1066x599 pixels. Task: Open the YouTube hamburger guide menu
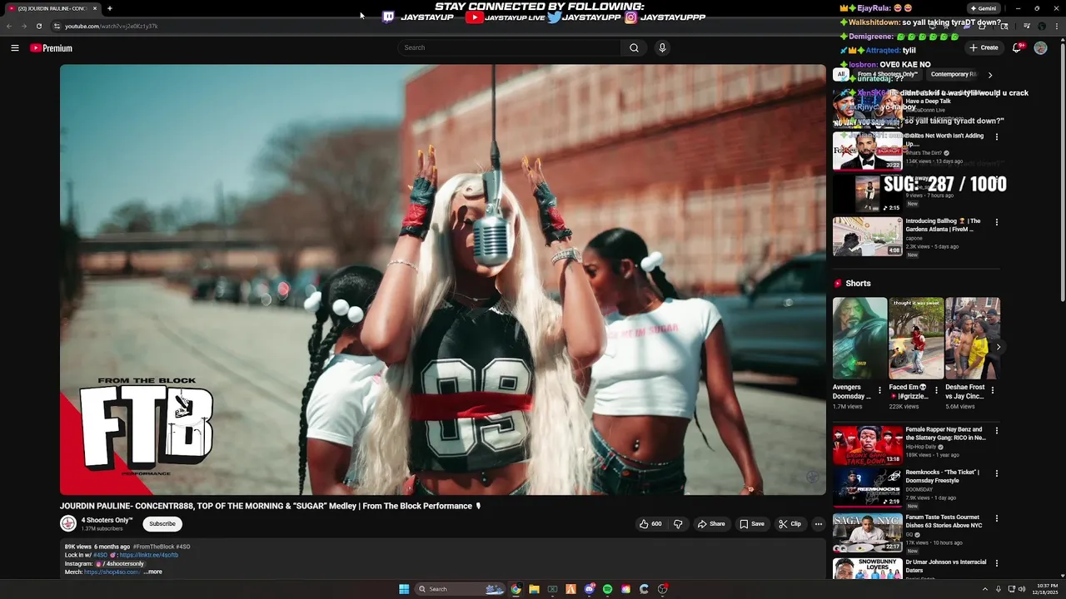pyautogui.click(x=14, y=48)
